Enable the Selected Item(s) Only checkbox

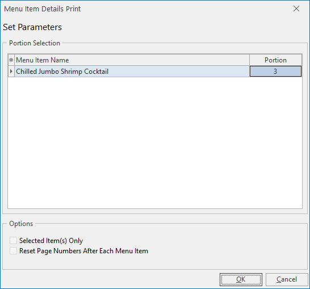coord(13,241)
